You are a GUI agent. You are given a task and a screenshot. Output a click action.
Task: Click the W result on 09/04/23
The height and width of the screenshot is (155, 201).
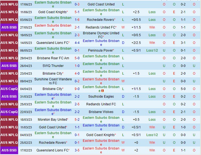point(123,81)
